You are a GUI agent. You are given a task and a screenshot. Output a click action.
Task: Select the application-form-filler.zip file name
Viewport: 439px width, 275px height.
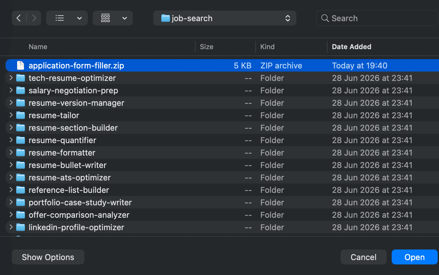point(76,66)
